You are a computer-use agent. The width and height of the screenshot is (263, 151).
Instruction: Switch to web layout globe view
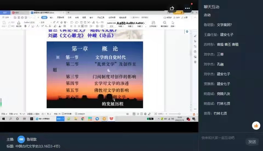coord(145,114)
